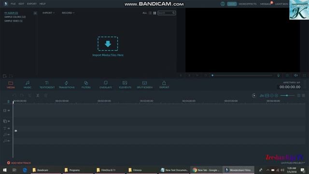Open the Aspect Ratio 16:9 selector
The image size is (309, 174).
(292, 83)
